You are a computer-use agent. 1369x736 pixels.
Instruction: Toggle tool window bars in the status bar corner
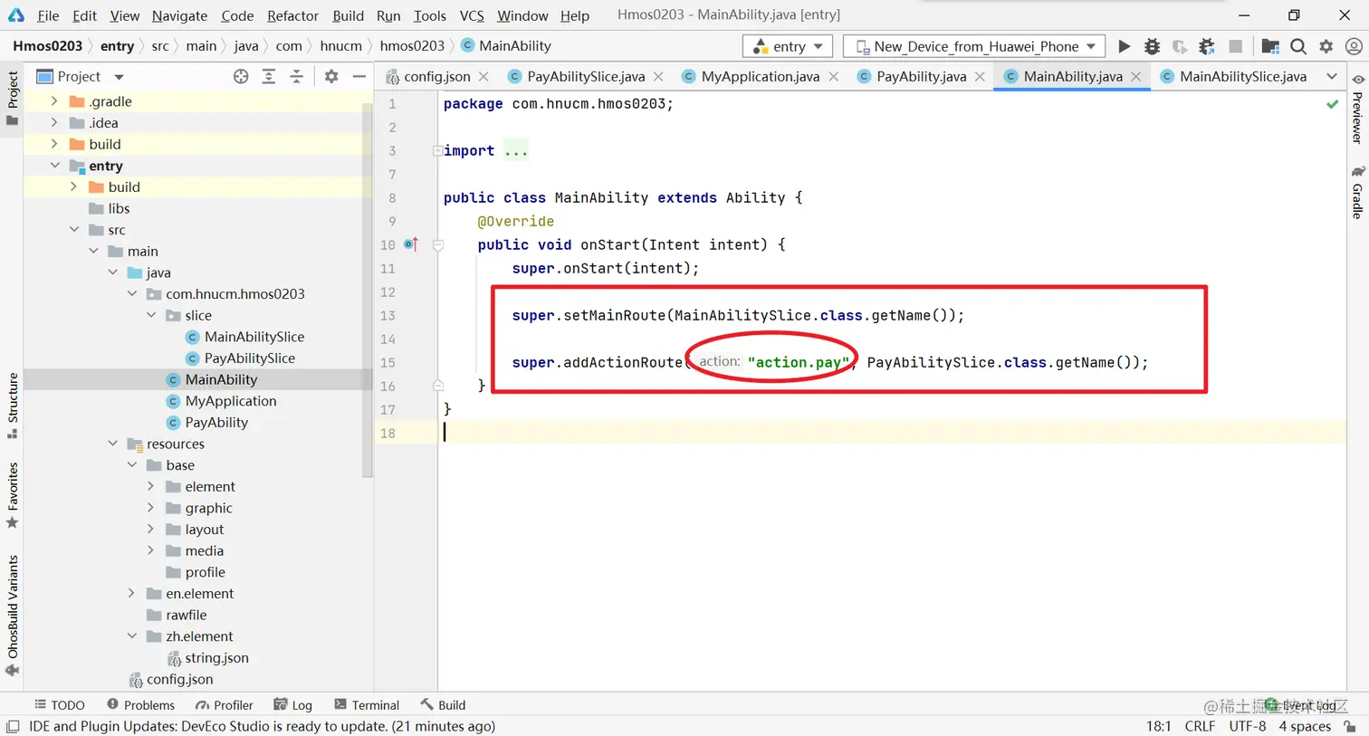point(13,726)
